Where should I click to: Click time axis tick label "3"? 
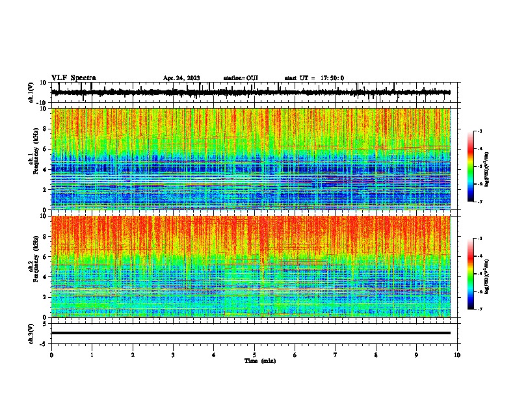click(x=173, y=355)
